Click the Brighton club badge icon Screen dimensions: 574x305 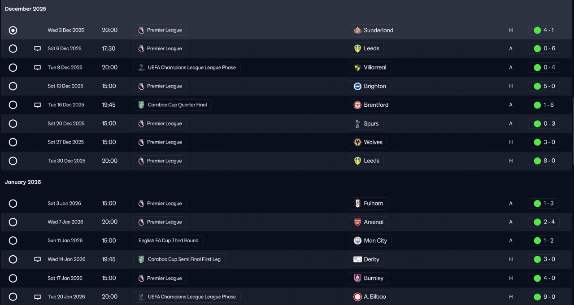pos(357,86)
